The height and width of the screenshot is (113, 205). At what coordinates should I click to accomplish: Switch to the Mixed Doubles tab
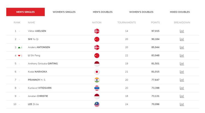pos(180,12)
